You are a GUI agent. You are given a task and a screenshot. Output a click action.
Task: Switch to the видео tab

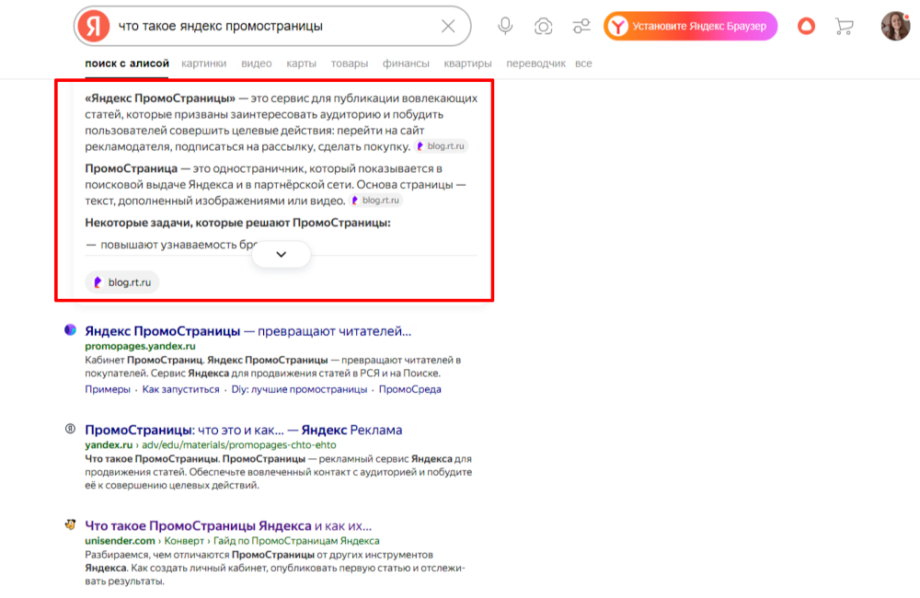pos(257,63)
